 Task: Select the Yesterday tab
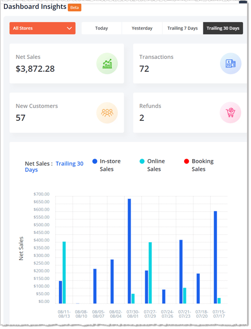(x=142, y=28)
